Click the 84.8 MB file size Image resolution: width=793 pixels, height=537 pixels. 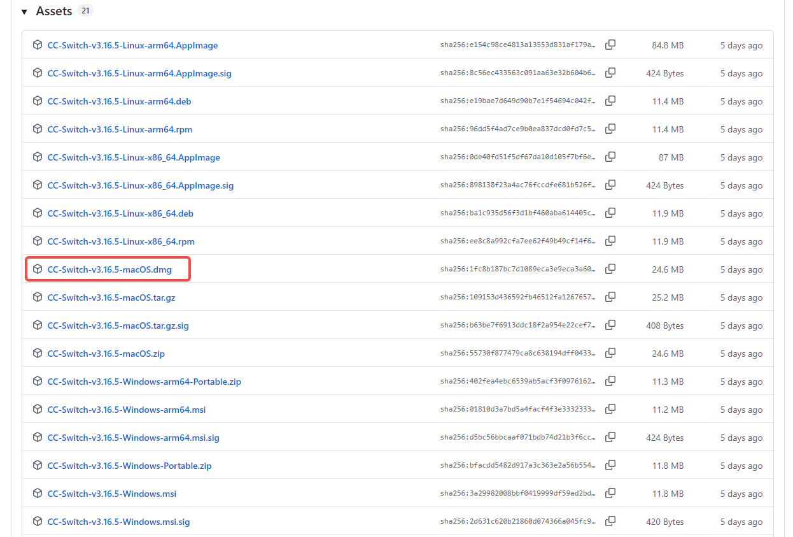tap(668, 45)
